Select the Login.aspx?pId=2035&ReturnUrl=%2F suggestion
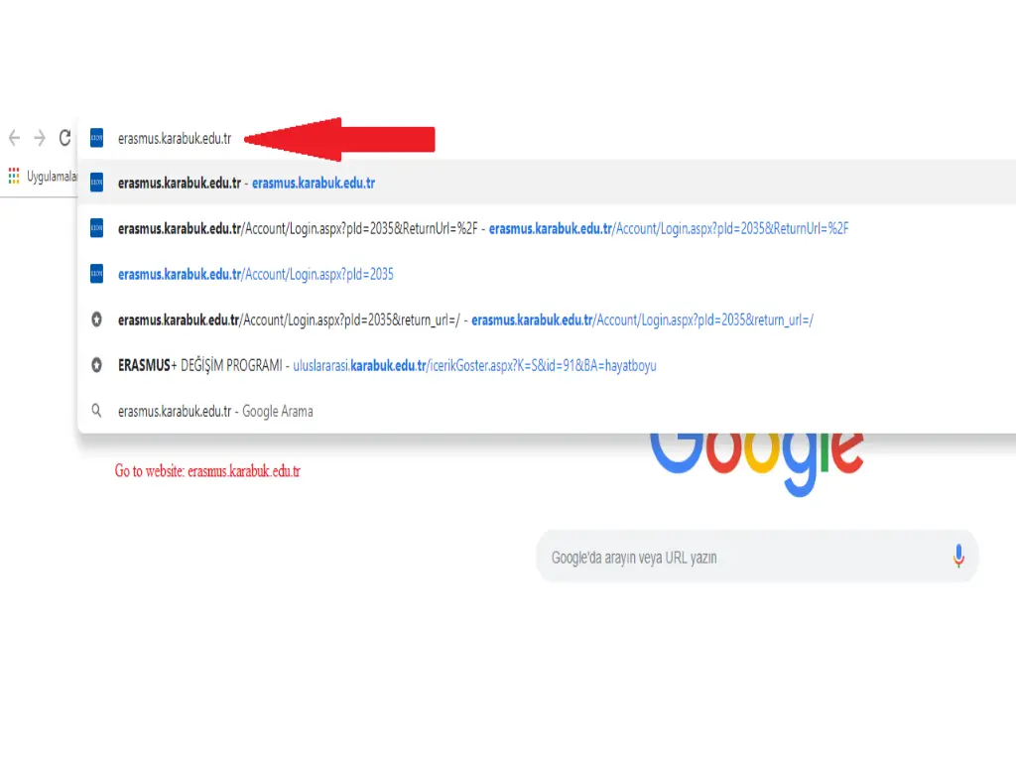 tap(547, 228)
